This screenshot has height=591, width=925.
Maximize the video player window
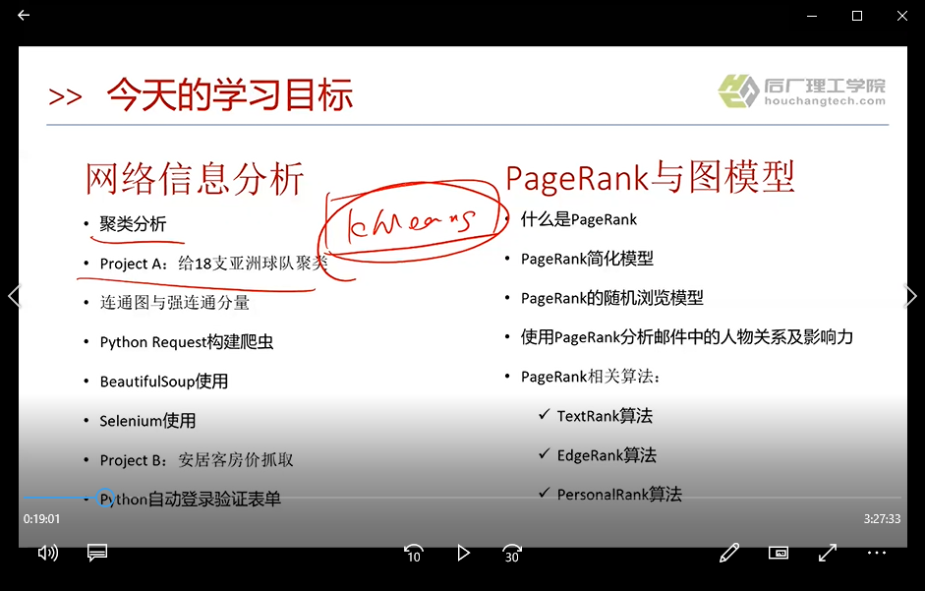point(857,16)
